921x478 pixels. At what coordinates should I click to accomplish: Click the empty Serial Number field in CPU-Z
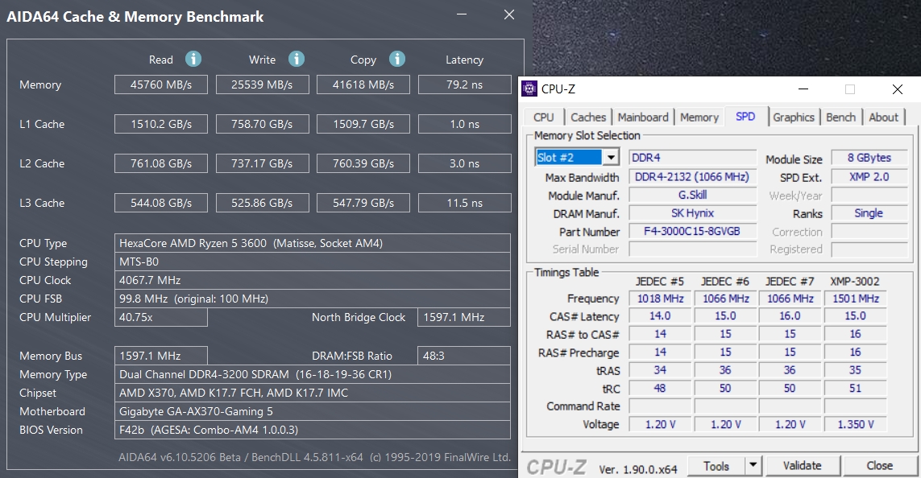click(x=692, y=249)
